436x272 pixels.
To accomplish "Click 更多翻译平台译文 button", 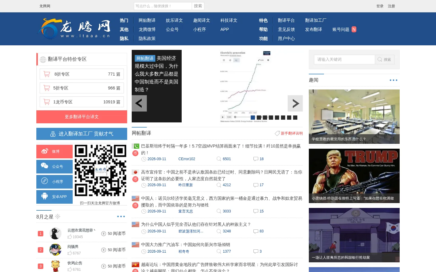I will click(82, 117).
